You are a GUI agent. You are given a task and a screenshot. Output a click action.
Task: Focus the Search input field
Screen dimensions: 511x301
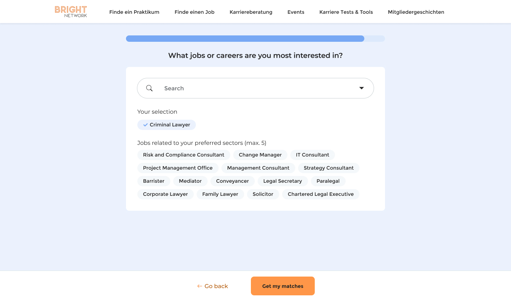click(255, 88)
